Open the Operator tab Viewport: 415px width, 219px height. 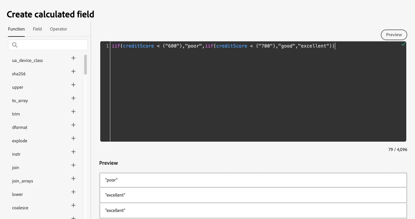click(x=59, y=29)
